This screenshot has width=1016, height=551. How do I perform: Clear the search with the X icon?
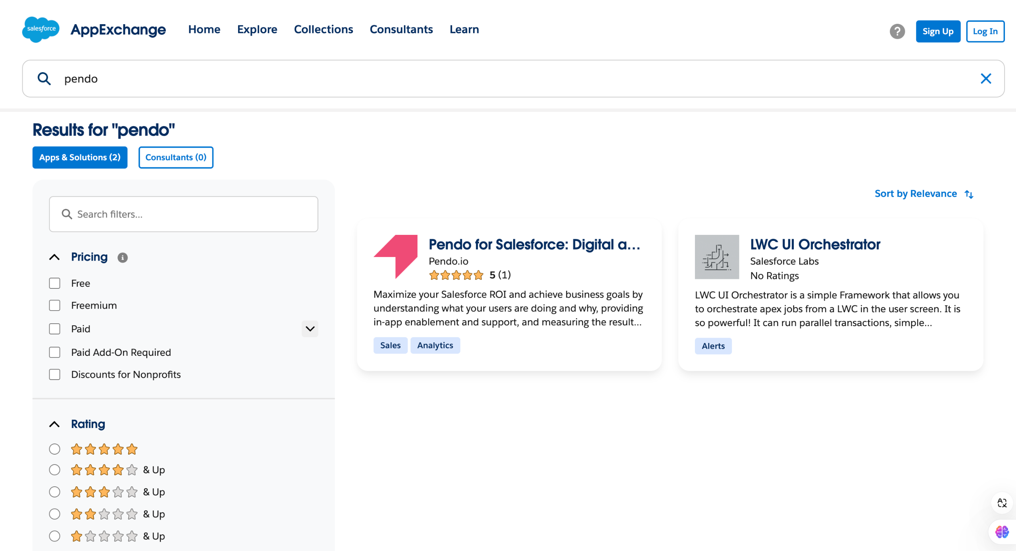tap(986, 79)
